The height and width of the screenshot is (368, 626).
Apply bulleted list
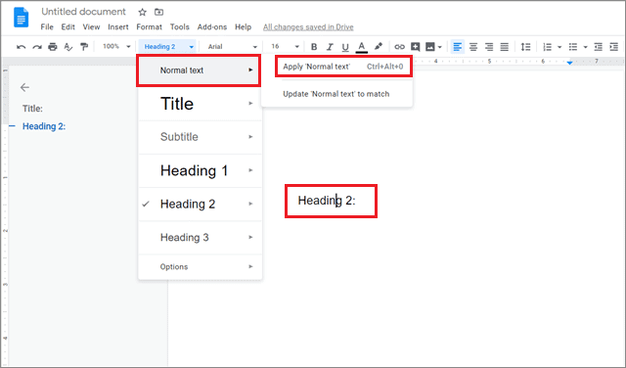[573, 47]
